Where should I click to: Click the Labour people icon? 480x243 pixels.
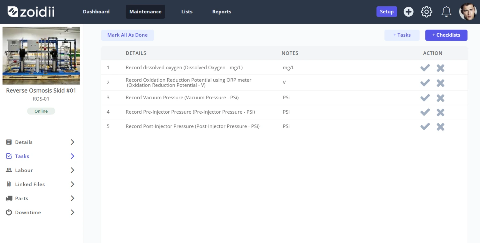[9, 170]
